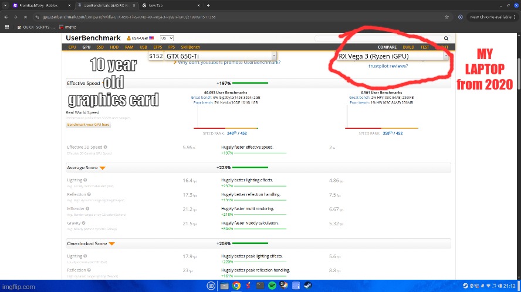
Task: Click the help icon next to MRender
Action: [x=87, y=208]
